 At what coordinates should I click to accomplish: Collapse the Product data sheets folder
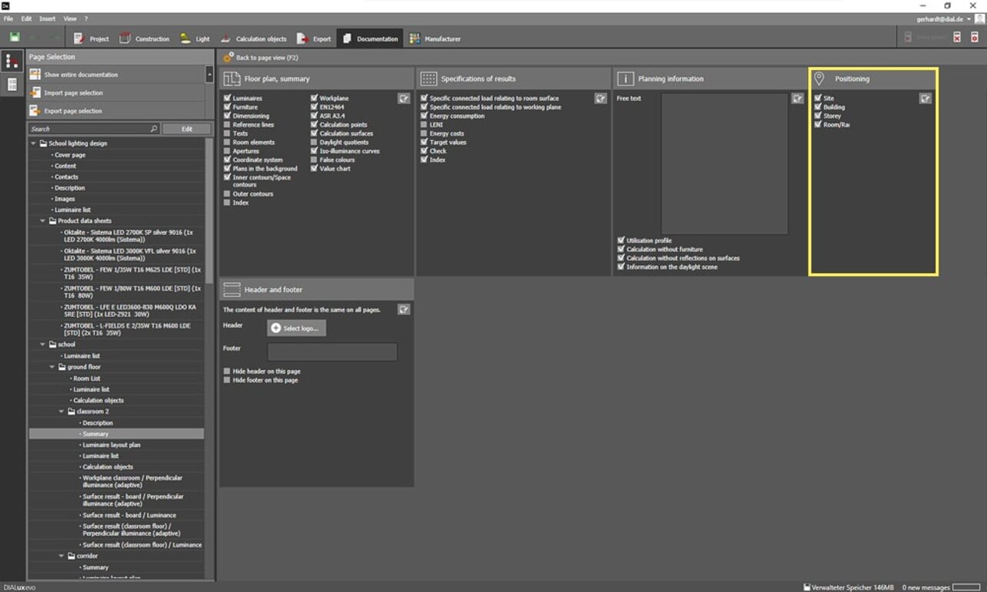point(43,221)
